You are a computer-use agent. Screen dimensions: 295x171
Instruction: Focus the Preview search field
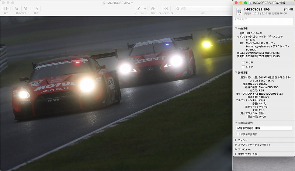click(203, 8)
